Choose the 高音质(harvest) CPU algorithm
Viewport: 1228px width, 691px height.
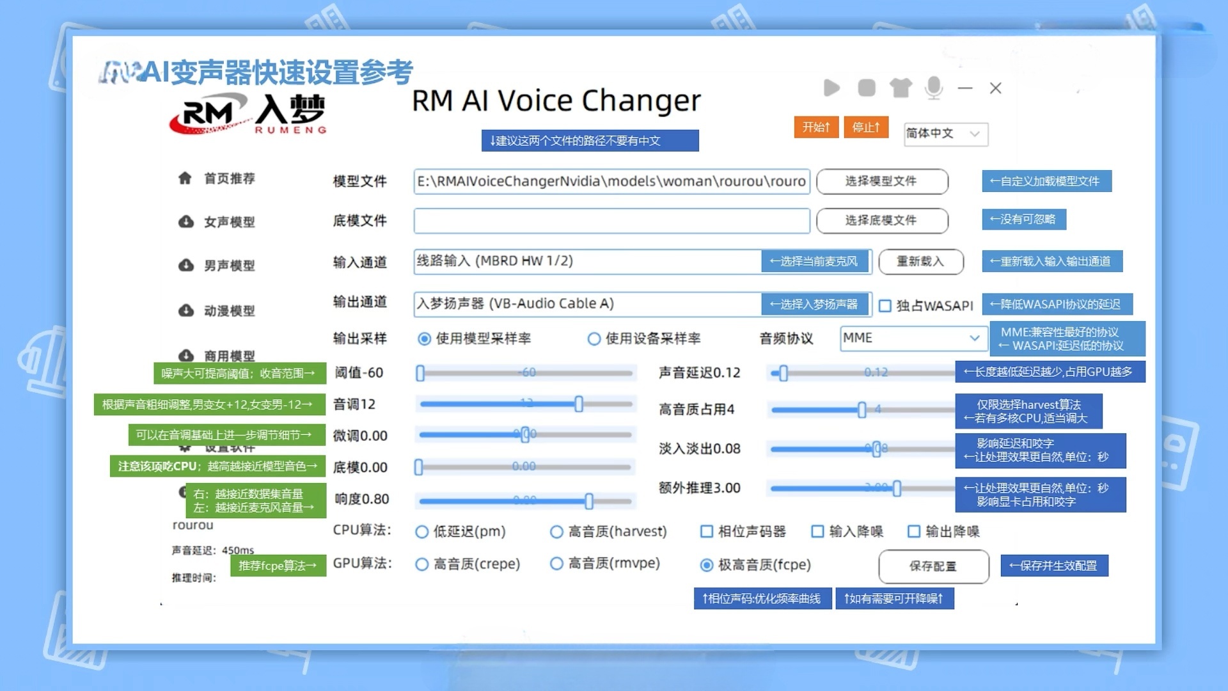click(x=556, y=532)
